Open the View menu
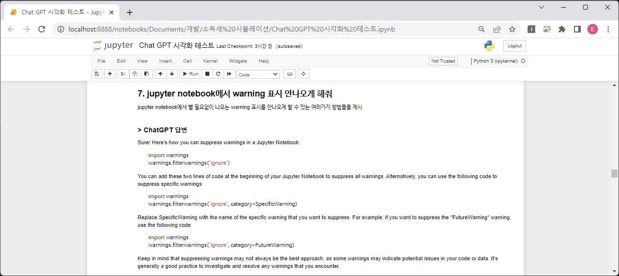 pos(142,61)
